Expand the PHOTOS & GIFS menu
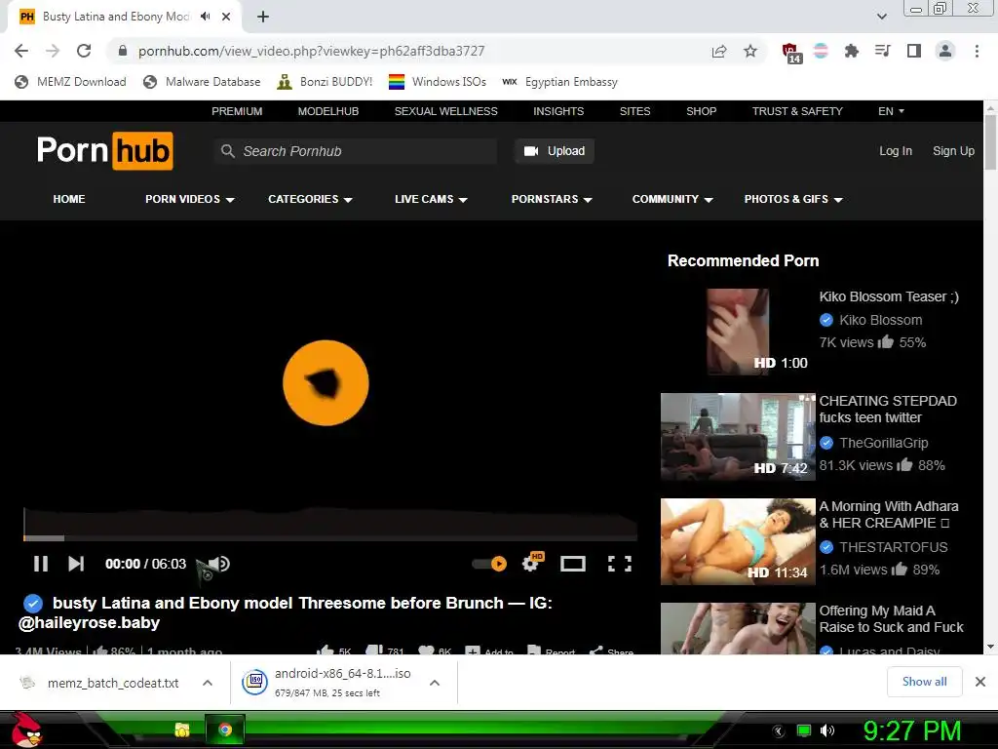 (x=793, y=199)
